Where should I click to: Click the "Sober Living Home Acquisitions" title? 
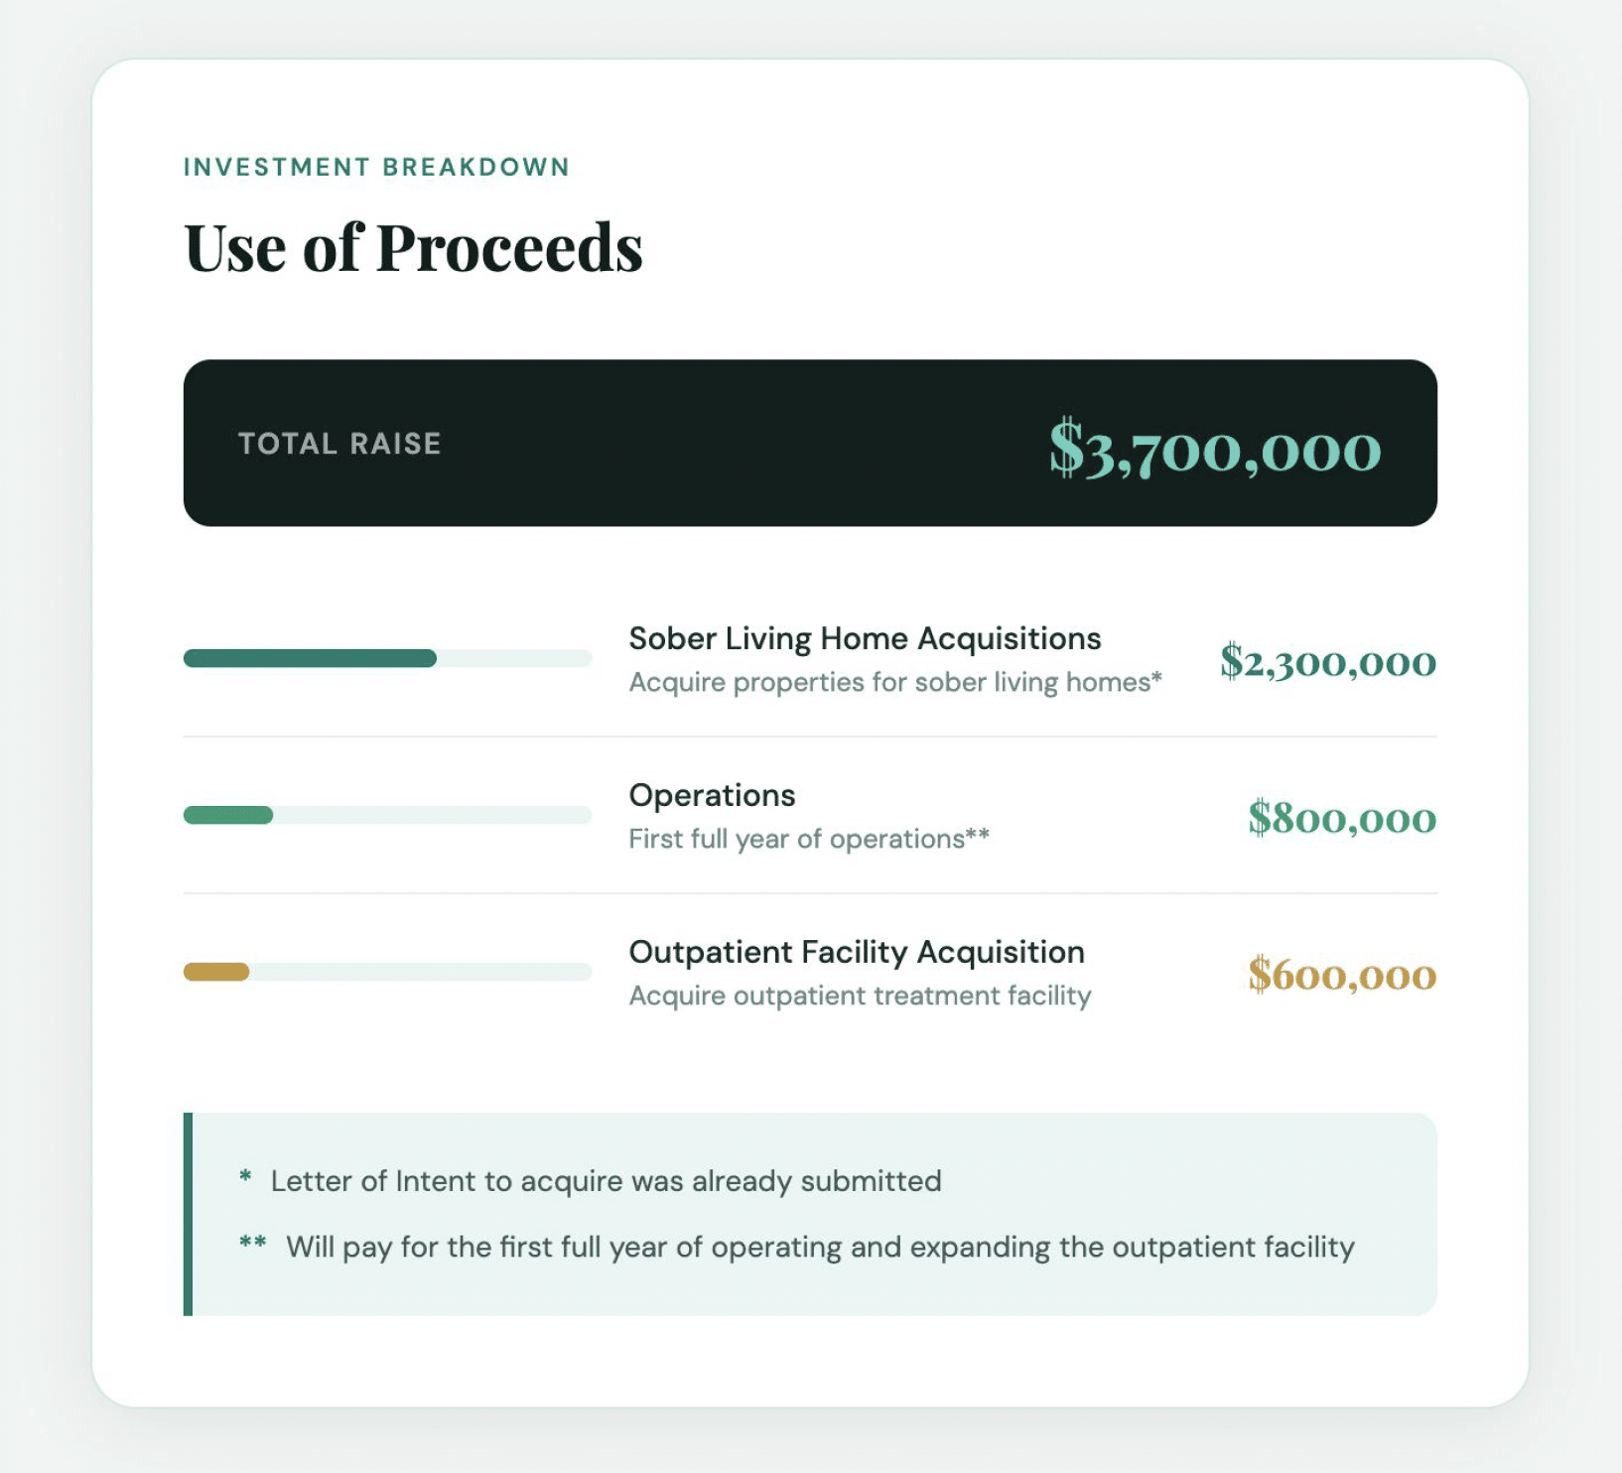865,638
